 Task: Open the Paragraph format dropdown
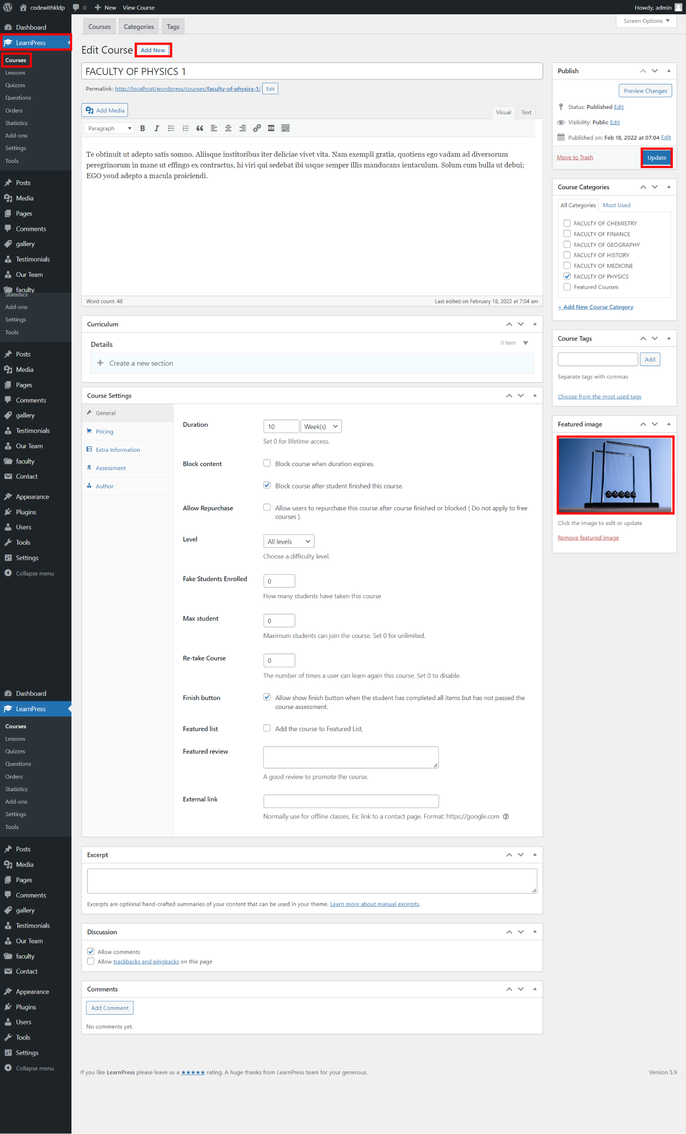point(109,129)
